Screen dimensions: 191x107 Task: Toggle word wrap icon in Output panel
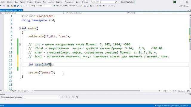[77, 97]
